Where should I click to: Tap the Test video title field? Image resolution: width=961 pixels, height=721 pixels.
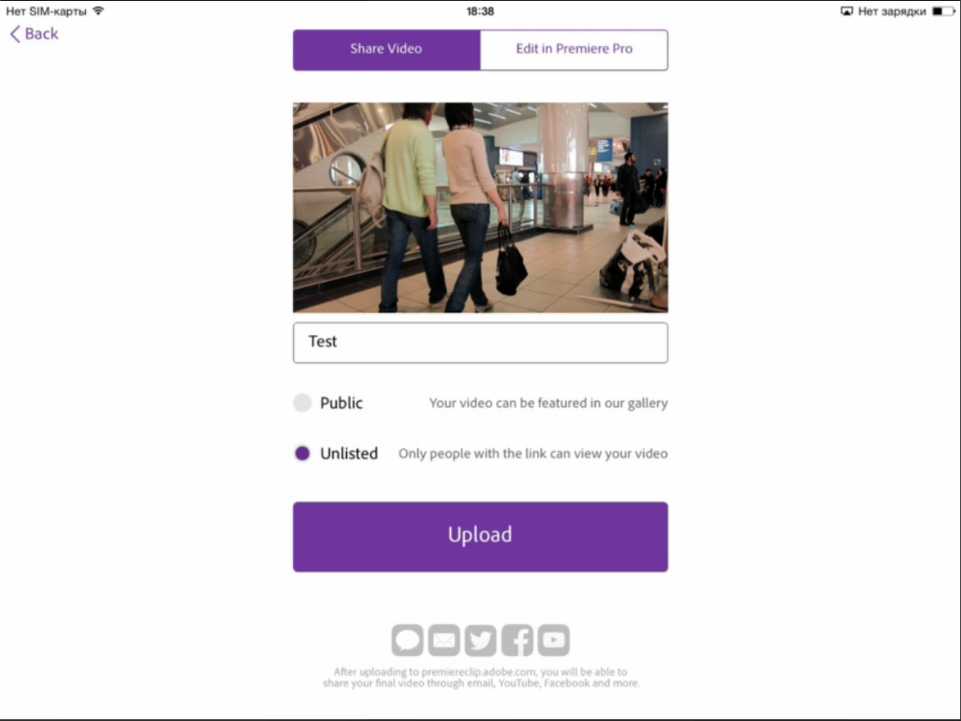(481, 342)
